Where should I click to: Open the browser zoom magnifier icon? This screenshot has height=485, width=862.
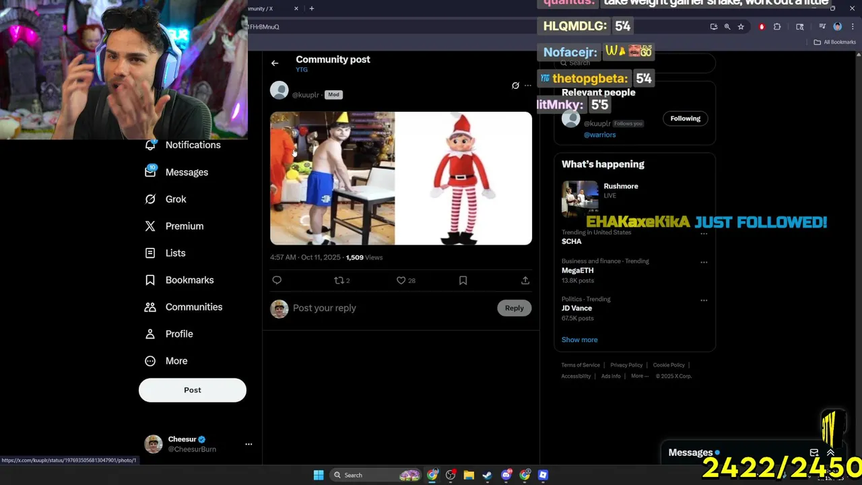click(727, 27)
